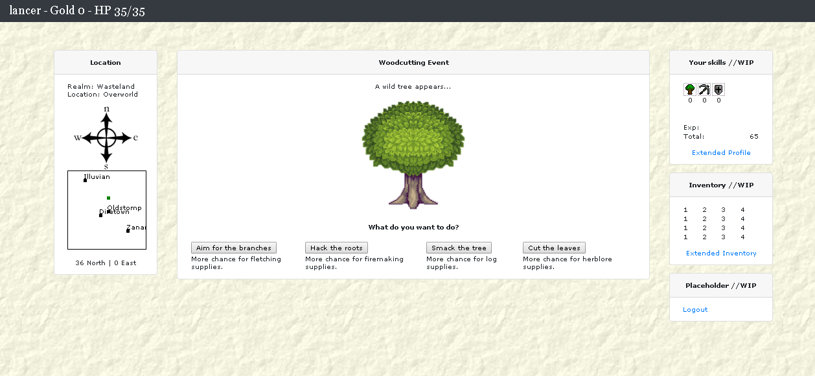Click the Illuvian town marker on map
The image size is (815, 376).
coord(85,180)
